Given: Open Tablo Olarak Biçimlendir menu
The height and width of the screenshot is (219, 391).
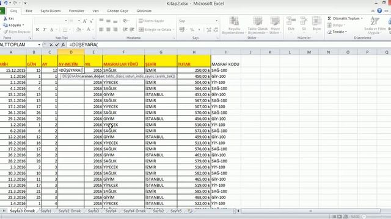Looking at the screenshot, I should [x=258, y=26].
